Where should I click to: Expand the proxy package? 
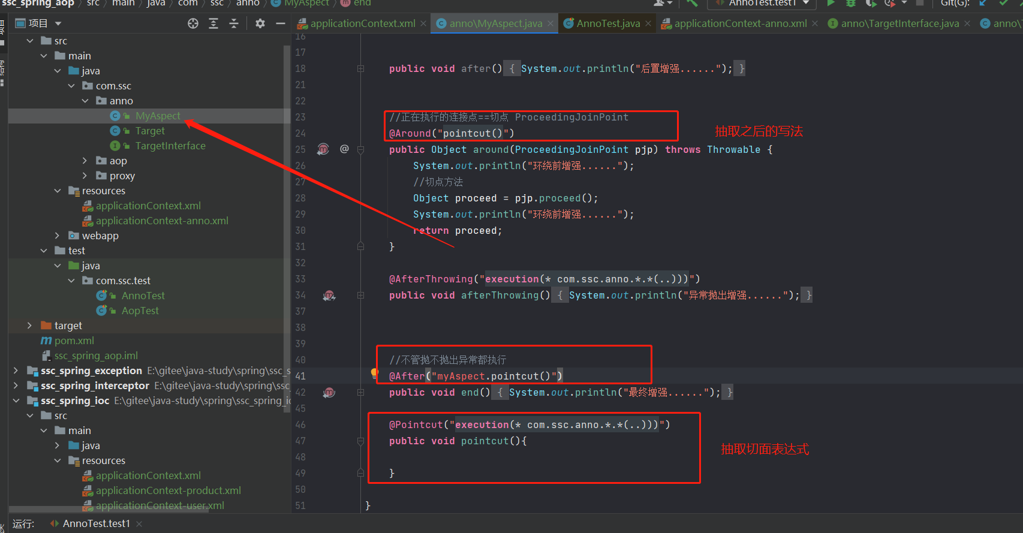pos(85,176)
